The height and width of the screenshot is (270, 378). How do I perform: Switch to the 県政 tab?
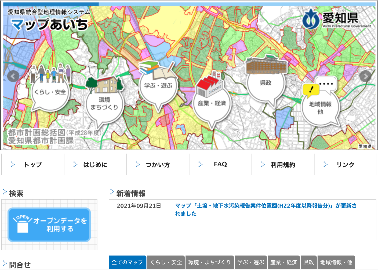tap(309, 262)
